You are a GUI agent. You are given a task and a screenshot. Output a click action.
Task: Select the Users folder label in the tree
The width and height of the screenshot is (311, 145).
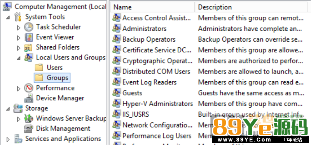(x=54, y=68)
